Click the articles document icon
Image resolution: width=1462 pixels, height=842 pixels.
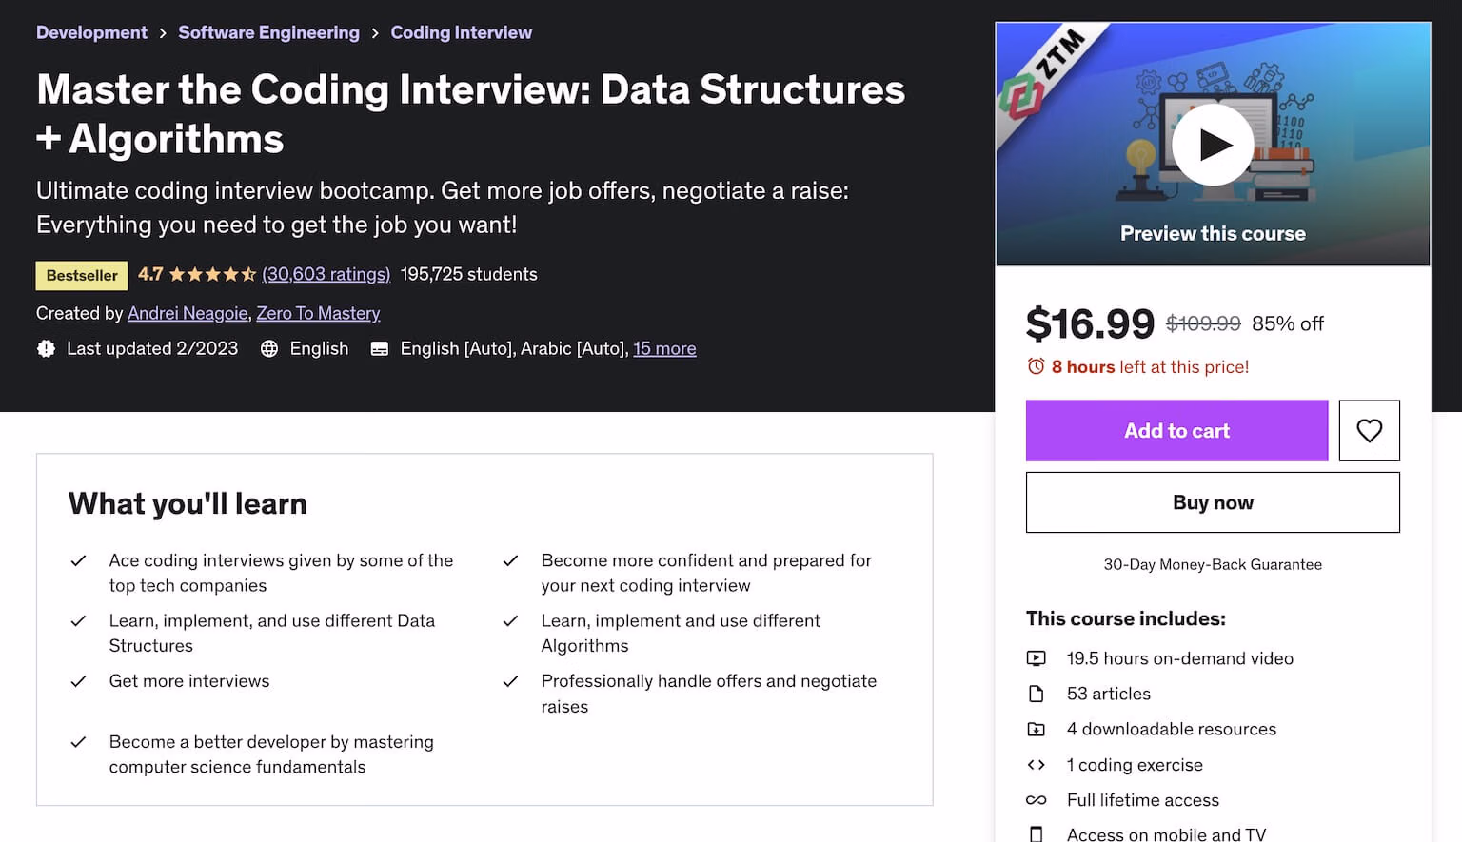pyautogui.click(x=1037, y=694)
